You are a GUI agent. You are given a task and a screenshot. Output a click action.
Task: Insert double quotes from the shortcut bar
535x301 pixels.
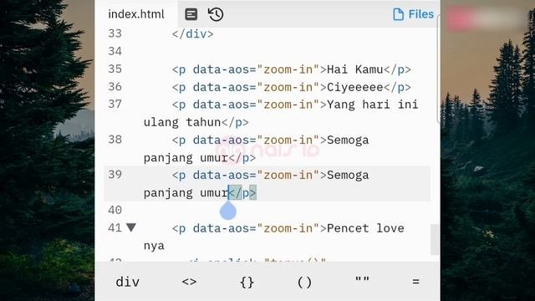(362, 279)
